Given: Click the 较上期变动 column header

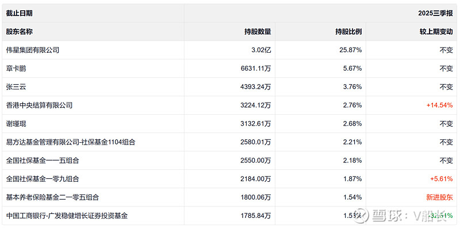Looking at the screenshot, I should tap(436, 32).
